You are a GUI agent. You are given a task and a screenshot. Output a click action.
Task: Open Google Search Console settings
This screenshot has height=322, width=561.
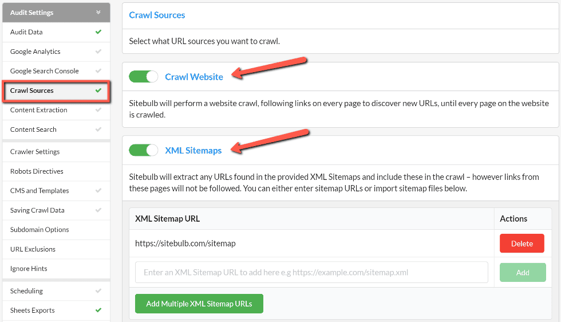point(56,71)
